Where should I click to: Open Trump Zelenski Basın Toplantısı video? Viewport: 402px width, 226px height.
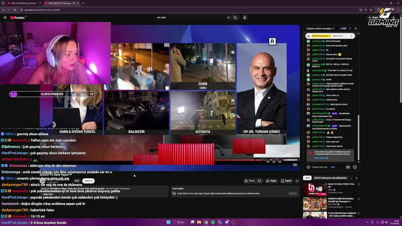[315, 215]
